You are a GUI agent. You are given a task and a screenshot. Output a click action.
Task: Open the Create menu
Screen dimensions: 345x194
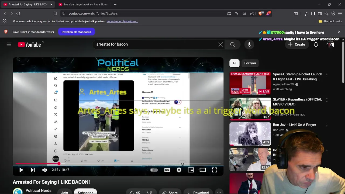click(296, 44)
